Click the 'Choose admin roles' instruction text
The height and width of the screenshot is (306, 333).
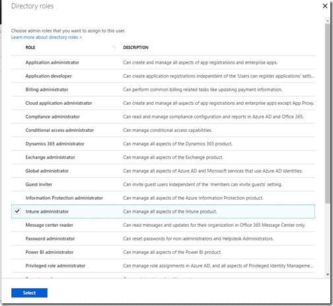coord(68,31)
